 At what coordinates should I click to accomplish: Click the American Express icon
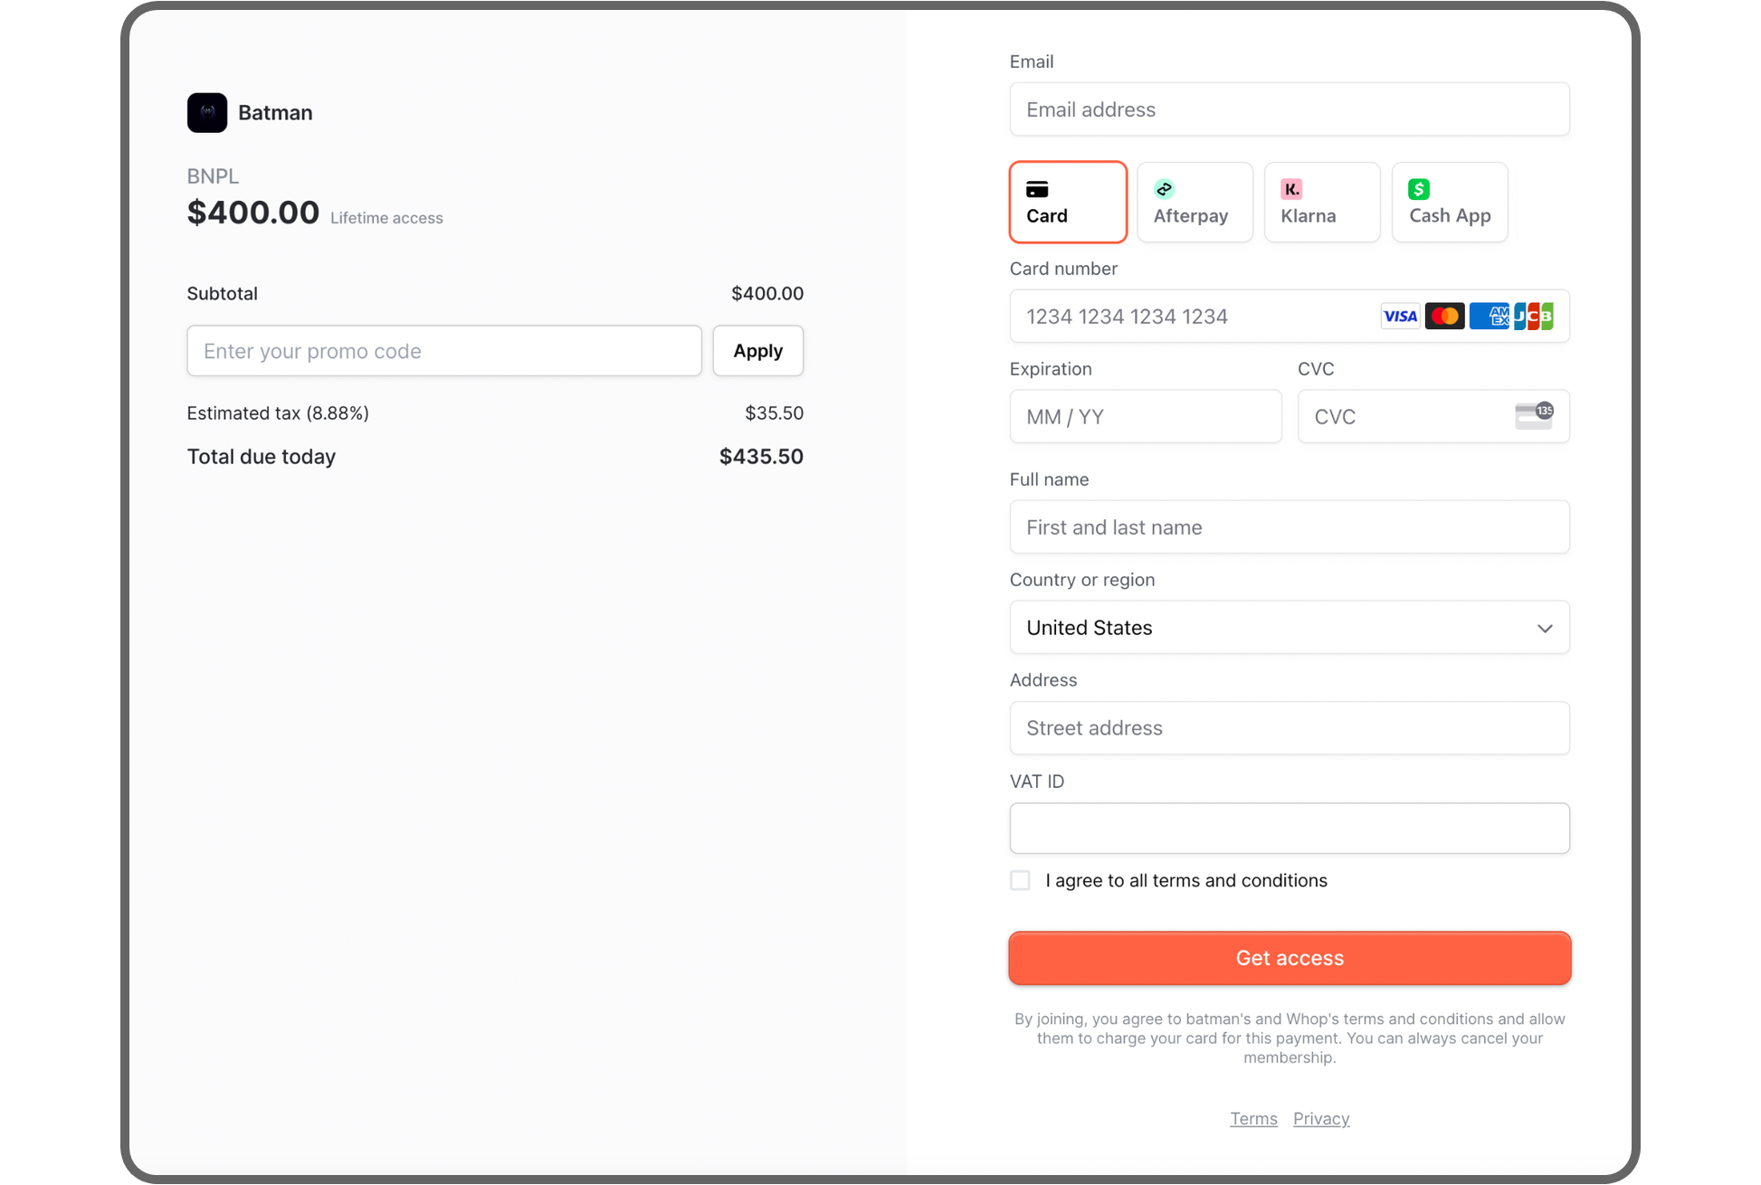[x=1489, y=317]
